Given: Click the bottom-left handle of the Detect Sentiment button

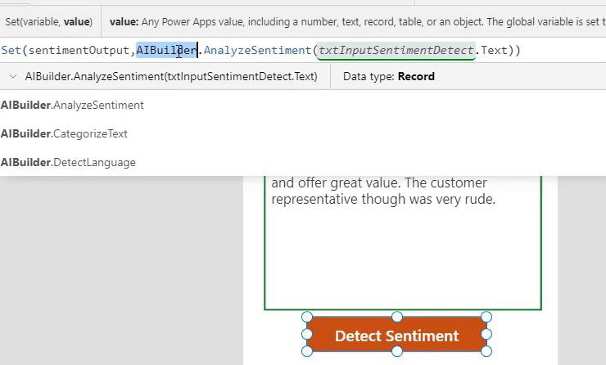Looking at the screenshot, I should (x=307, y=351).
